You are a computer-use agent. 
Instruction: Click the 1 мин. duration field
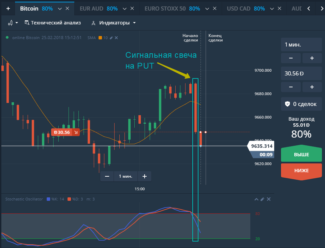click(x=301, y=44)
